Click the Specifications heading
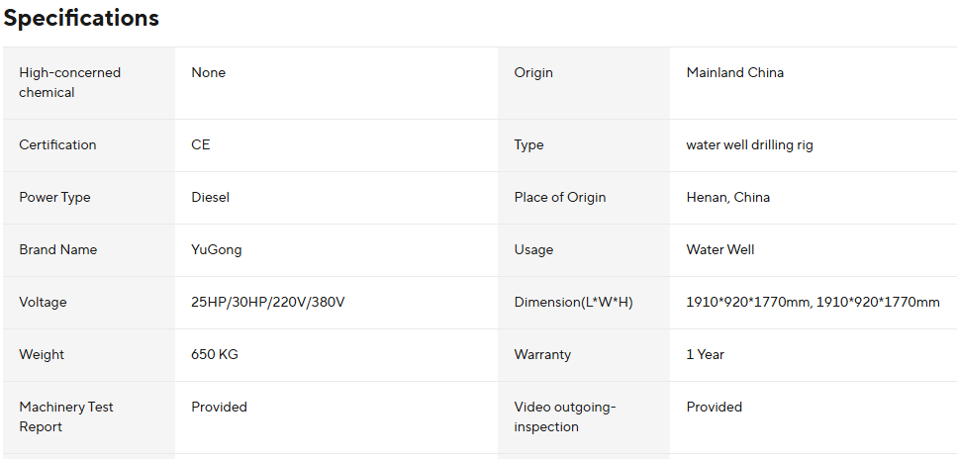Image resolution: width=957 pixels, height=459 pixels. [x=81, y=18]
